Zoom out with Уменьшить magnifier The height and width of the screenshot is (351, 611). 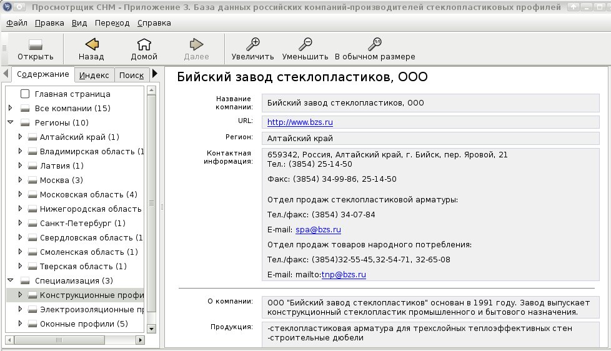pyautogui.click(x=305, y=44)
